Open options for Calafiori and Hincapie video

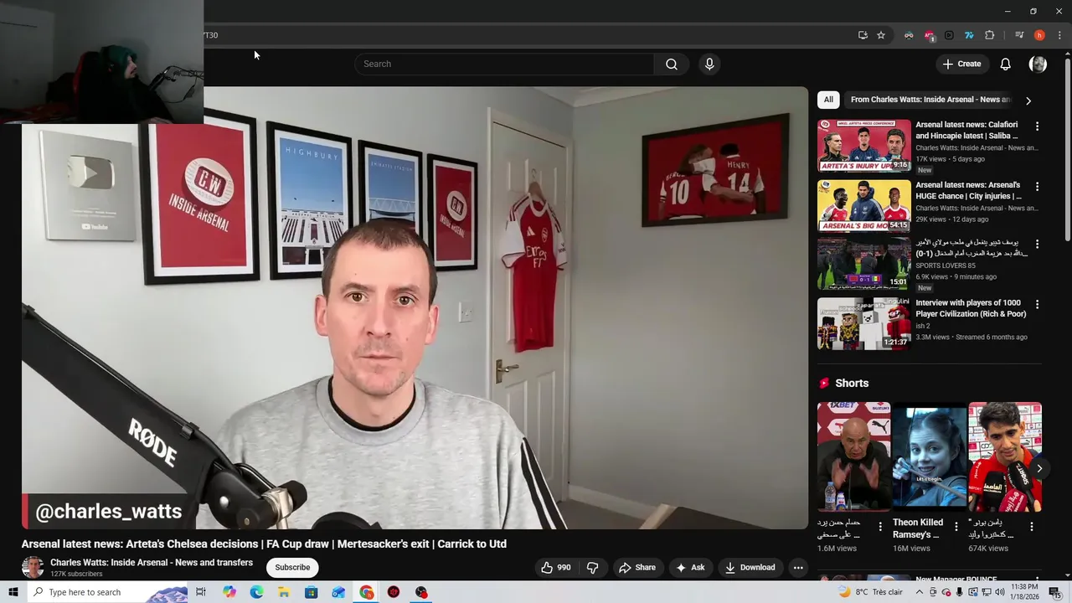pyautogui.click(x=1037, y=126)
